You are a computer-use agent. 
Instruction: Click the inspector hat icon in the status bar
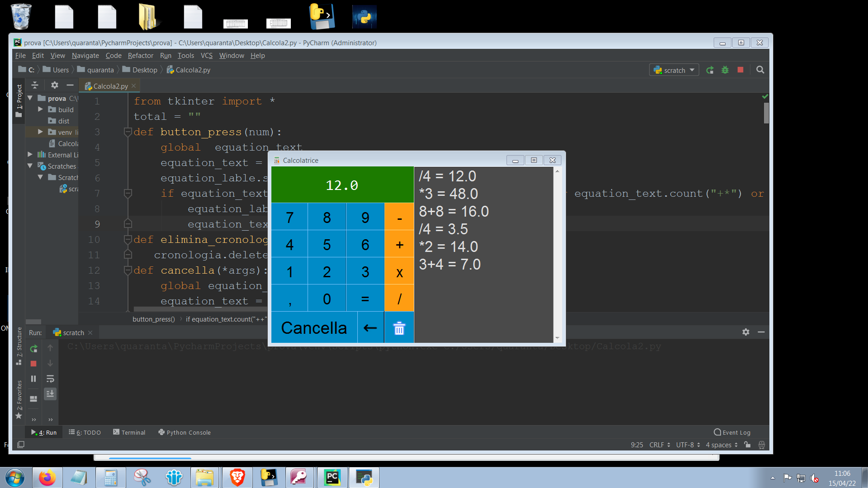[x=762, y=445]
